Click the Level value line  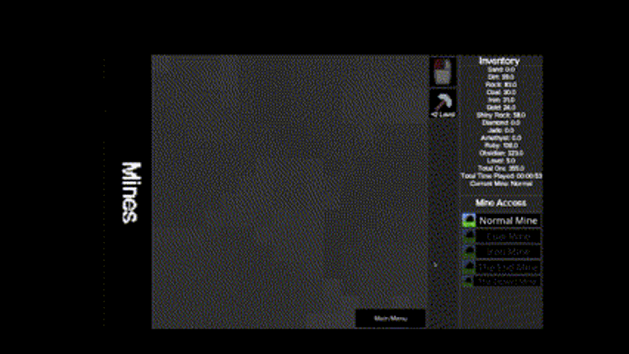[501, 161]
